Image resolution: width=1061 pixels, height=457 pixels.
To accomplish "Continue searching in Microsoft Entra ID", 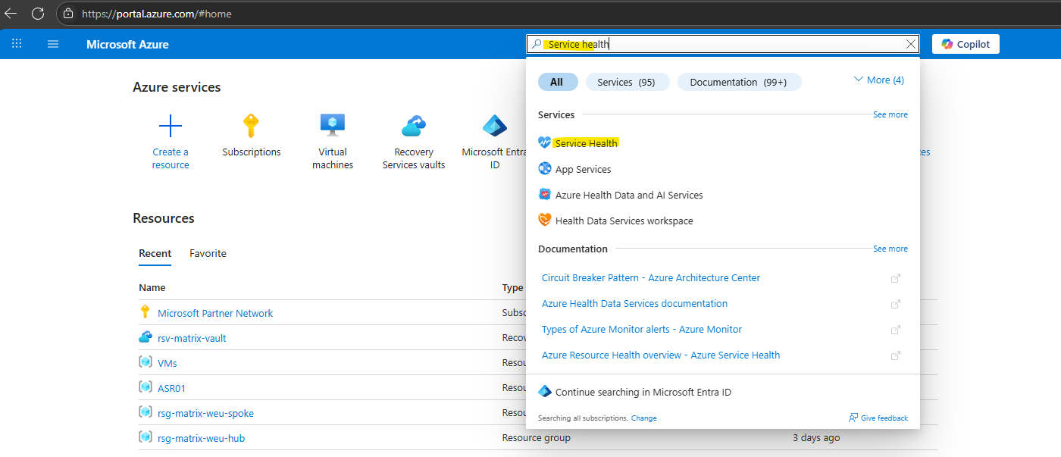I will click(643, 393).
